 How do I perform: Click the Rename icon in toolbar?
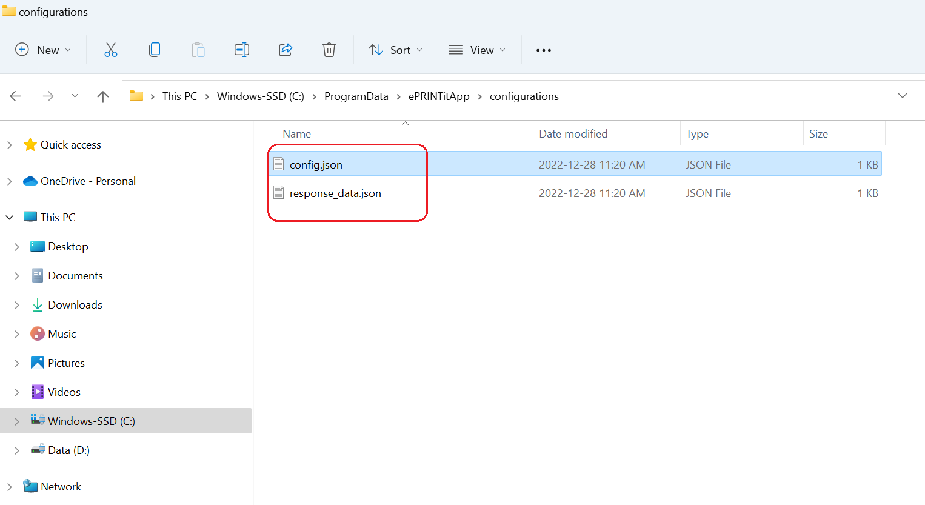pos(241,50)
